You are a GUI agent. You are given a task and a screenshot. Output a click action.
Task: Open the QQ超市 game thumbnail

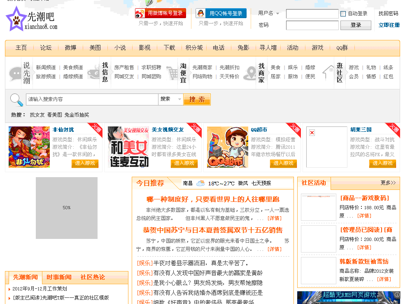pos(228,147)
